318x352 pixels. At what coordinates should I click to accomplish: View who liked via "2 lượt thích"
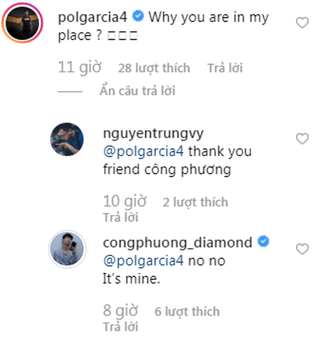195,202
